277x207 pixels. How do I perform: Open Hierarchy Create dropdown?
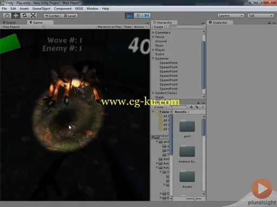point(160,27)
